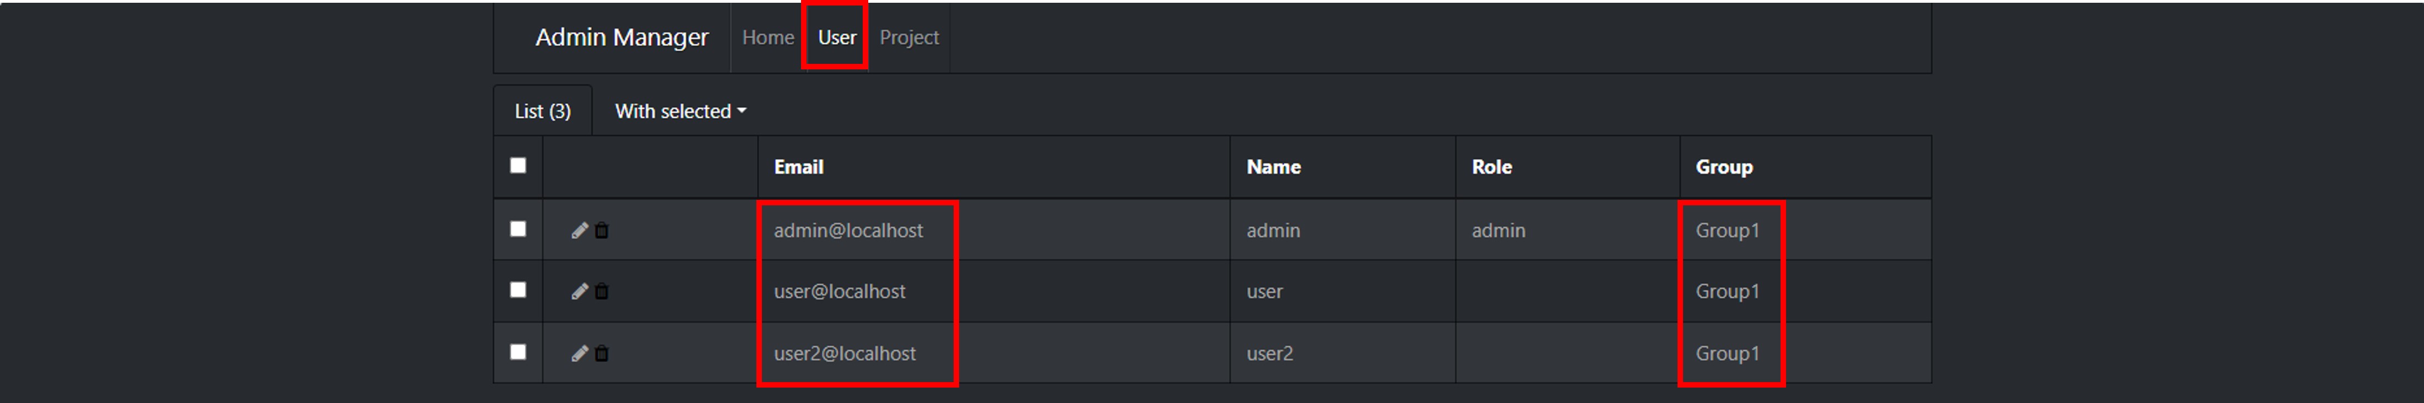Click the Name column header
Viewport: 2424px width, 403px height.
[1273, 167]
